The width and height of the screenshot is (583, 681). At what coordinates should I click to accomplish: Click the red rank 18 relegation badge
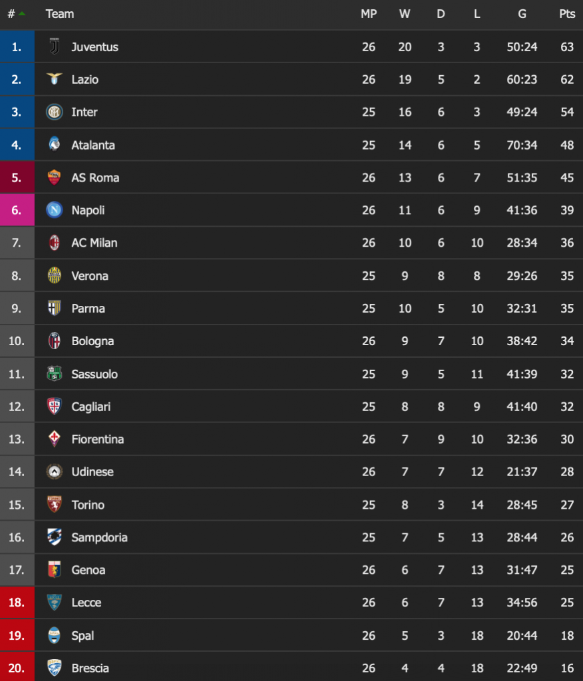pyautogui.click(x=17, y=603)
